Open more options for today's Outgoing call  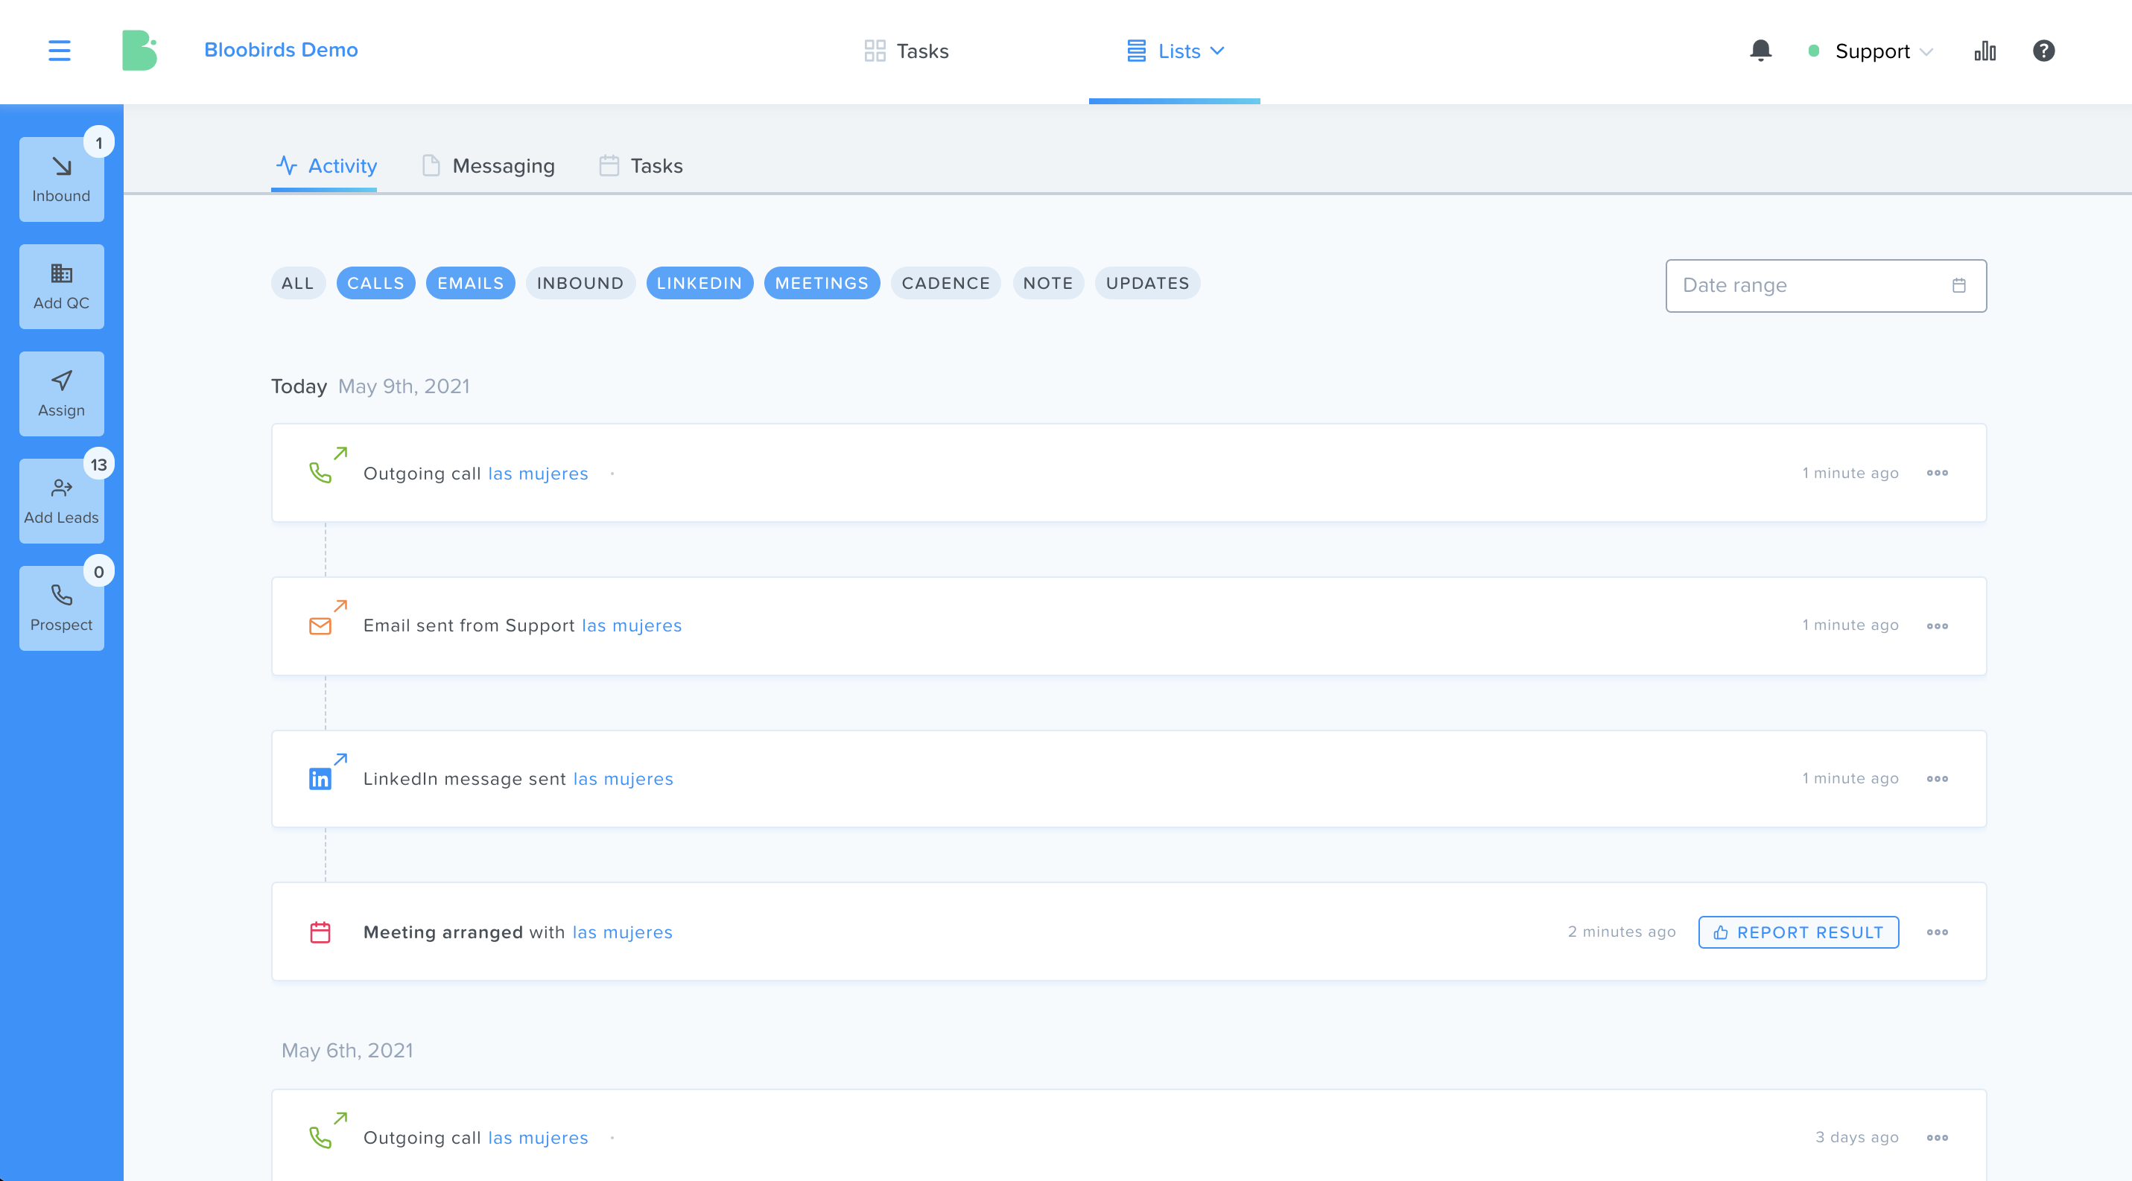1938,473
